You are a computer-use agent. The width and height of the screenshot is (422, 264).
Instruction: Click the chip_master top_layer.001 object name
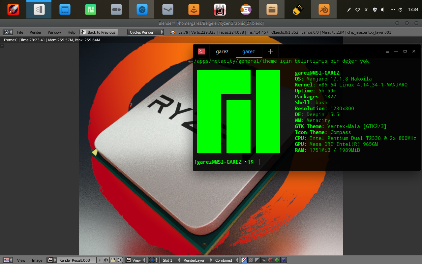pyautogui.click(x=369, y=32)
